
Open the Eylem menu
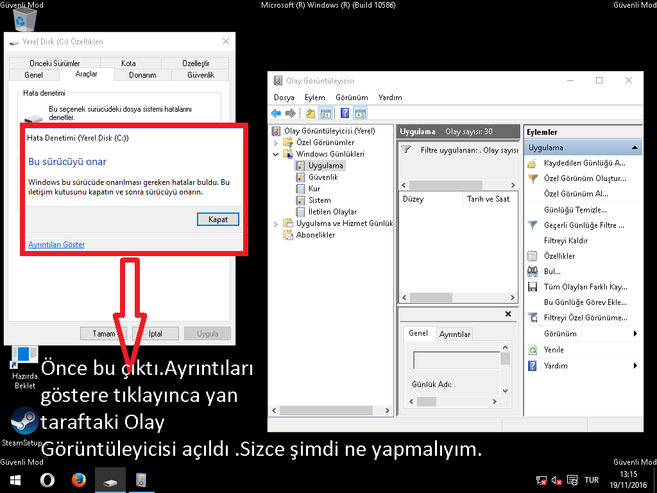click(314, 98)
